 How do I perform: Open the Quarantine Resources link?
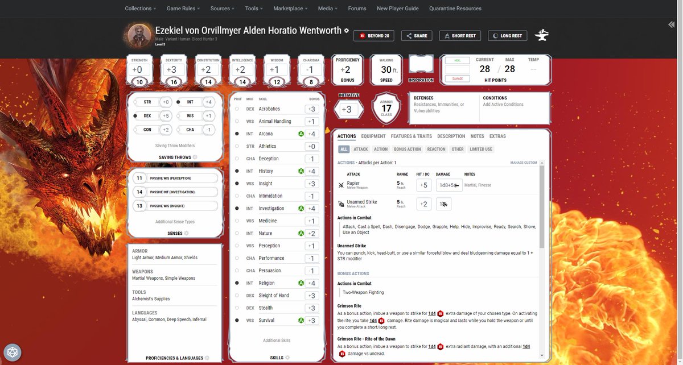point(455,9)
